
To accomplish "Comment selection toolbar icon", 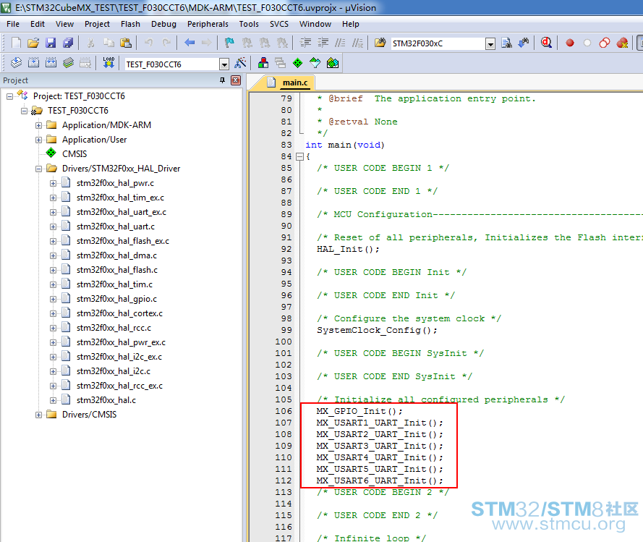I will [x=341, y=43].
